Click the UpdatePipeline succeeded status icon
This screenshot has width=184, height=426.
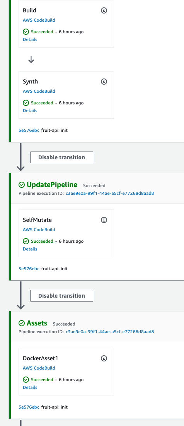[x=22, y=185]
